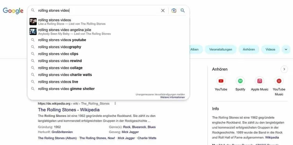This screenshot has height=145, width=293.
Task: Select the Anhören filter chip
Action: (249, 50)
